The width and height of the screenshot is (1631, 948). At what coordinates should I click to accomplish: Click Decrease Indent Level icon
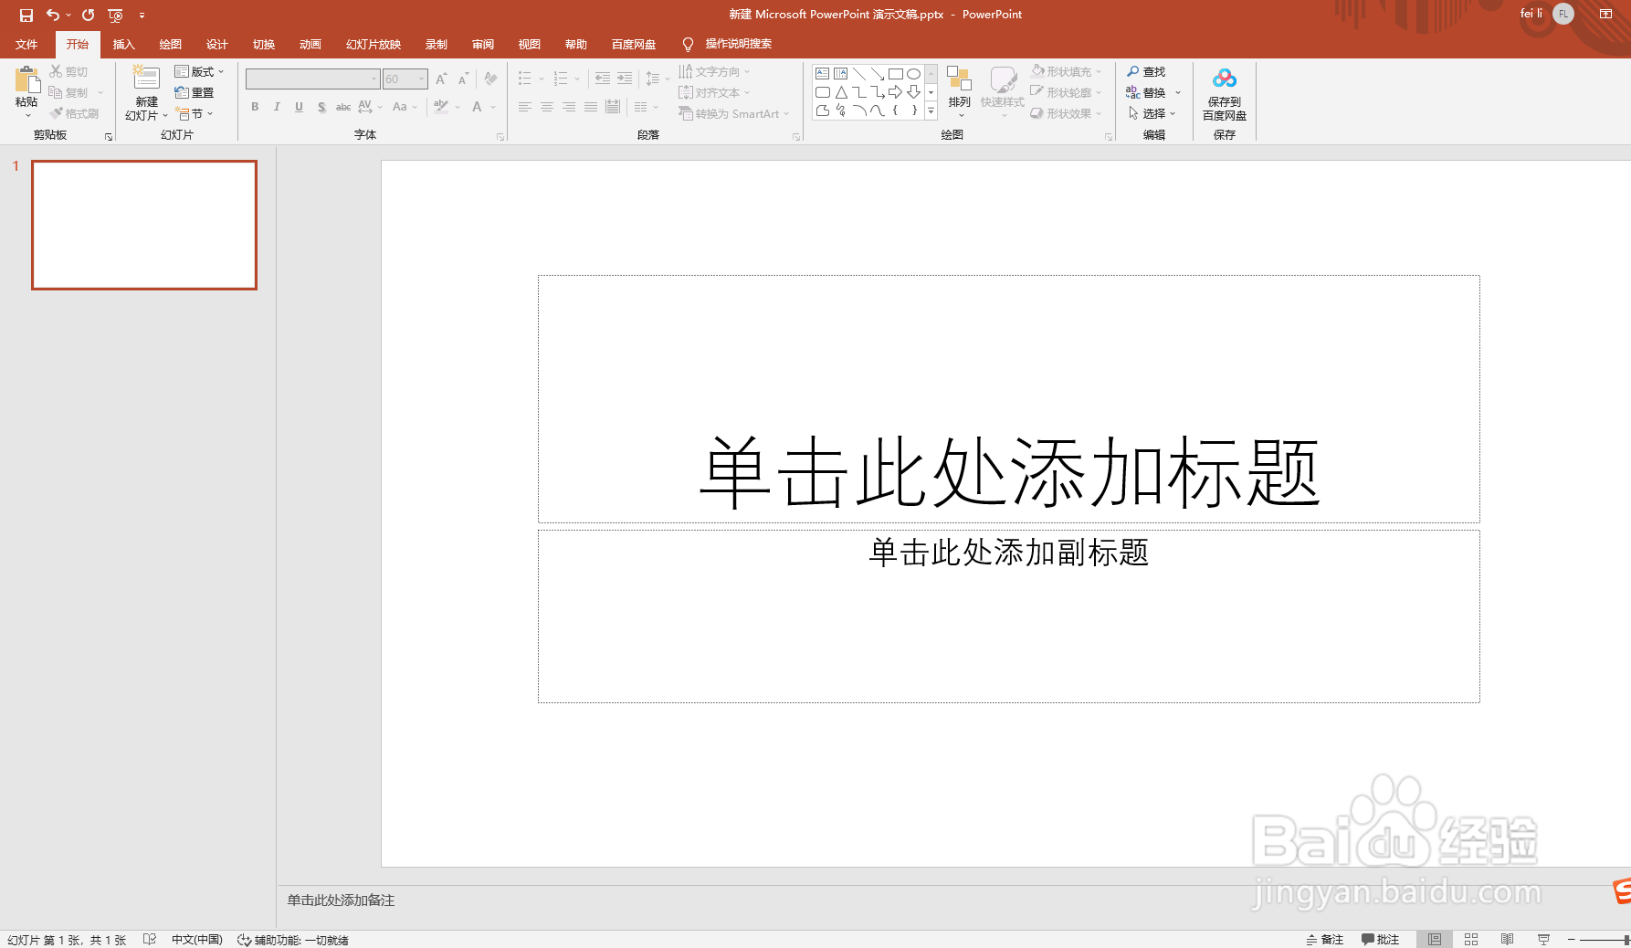point(603,79)
